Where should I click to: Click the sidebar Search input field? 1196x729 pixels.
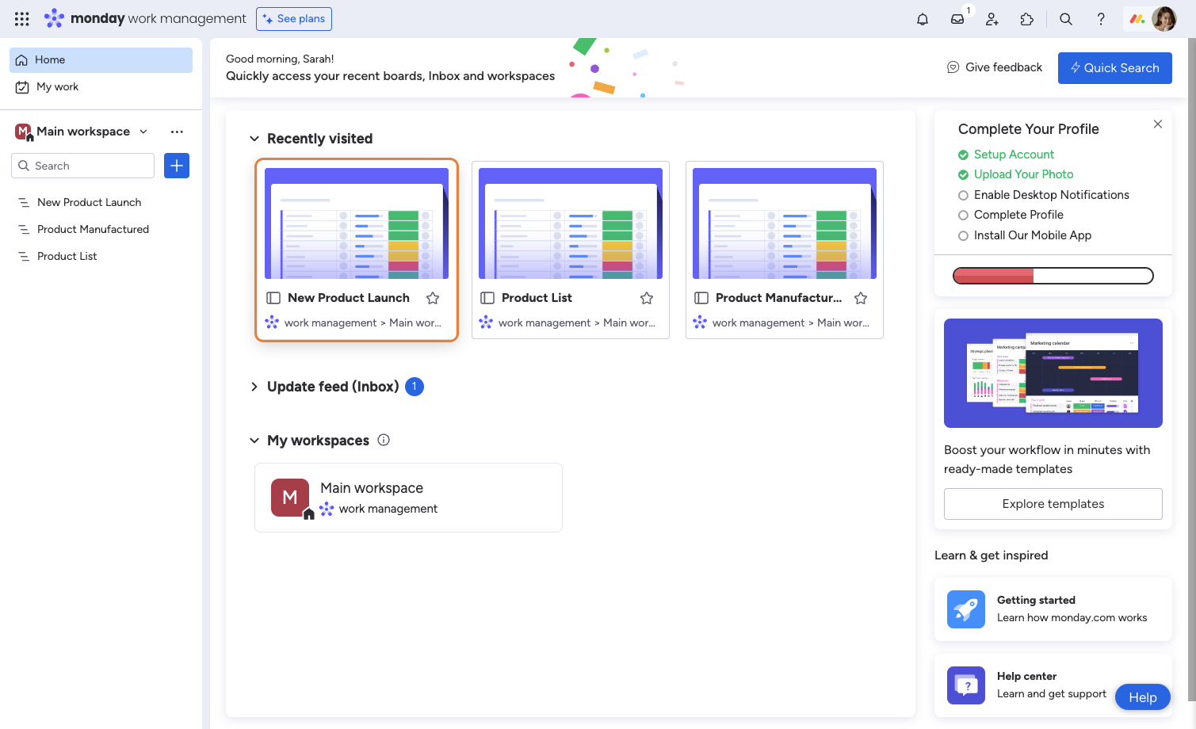tap(83, 166)
